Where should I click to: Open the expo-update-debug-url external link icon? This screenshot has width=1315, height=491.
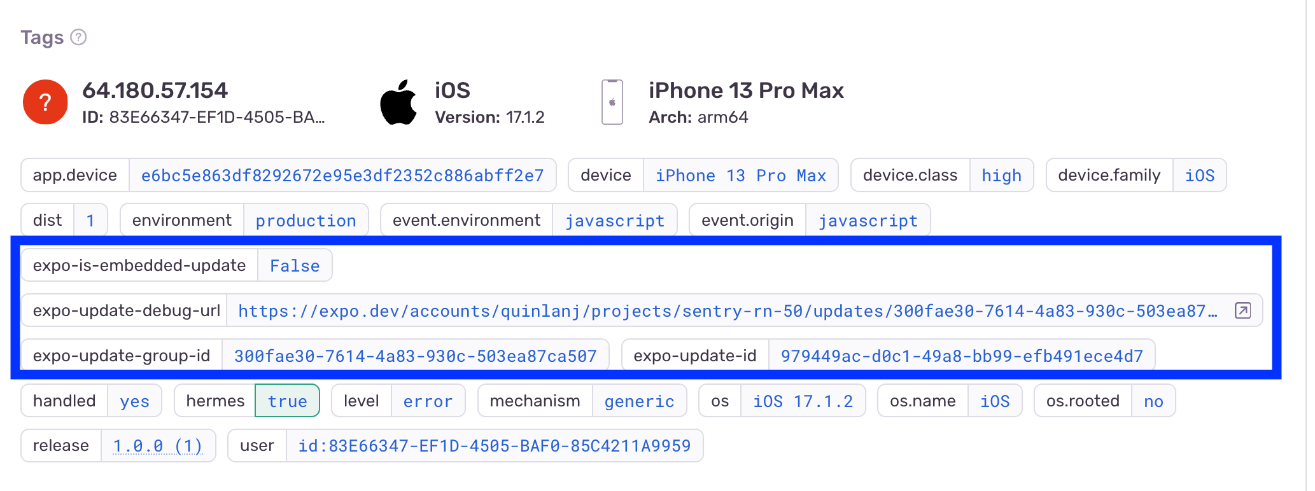(x=1241, y=311)
